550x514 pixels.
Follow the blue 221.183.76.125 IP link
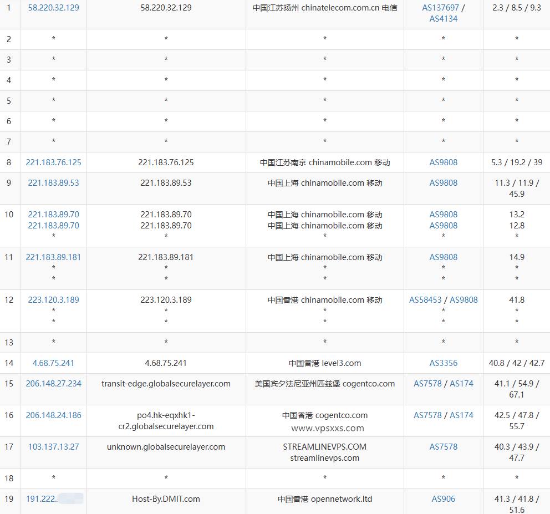click(53, 162)
